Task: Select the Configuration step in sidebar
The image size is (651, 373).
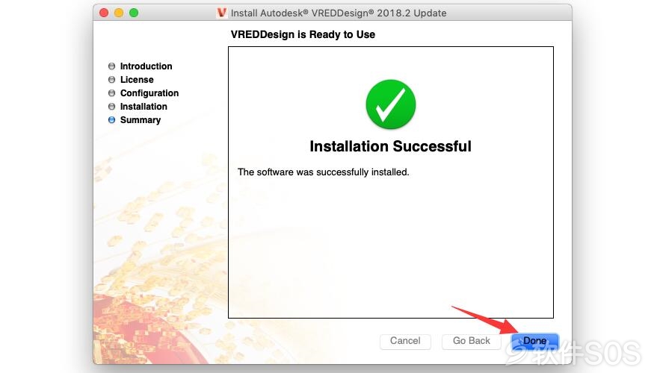Action: point(149,93)
